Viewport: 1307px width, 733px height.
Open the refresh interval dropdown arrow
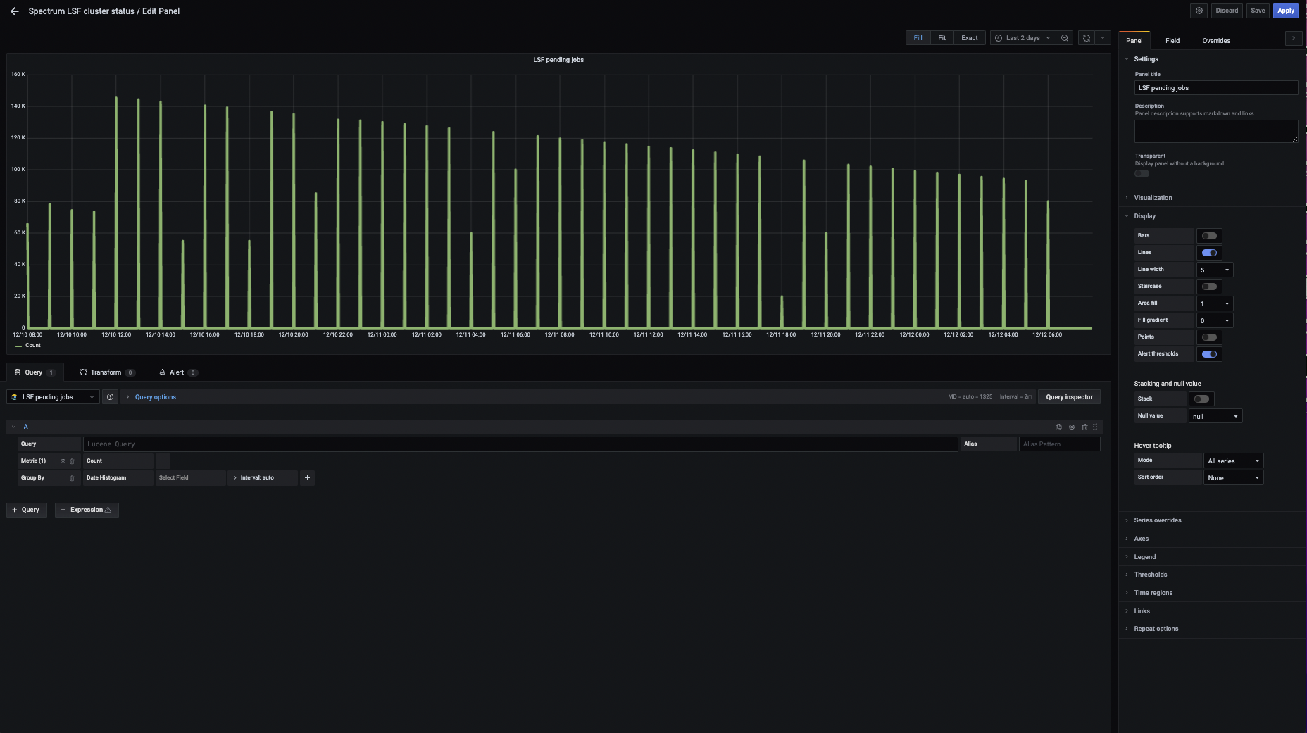(x=1103, y=38)
